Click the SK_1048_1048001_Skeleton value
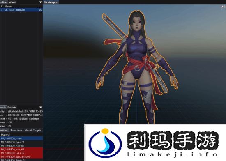The width and height of the screenshot is (226, 161). pyautogui.click(x=23, y=119)
